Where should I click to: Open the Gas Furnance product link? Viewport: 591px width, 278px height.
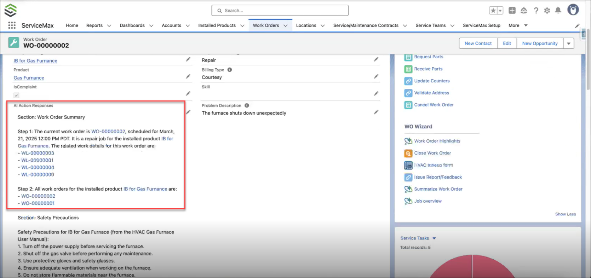29,78
